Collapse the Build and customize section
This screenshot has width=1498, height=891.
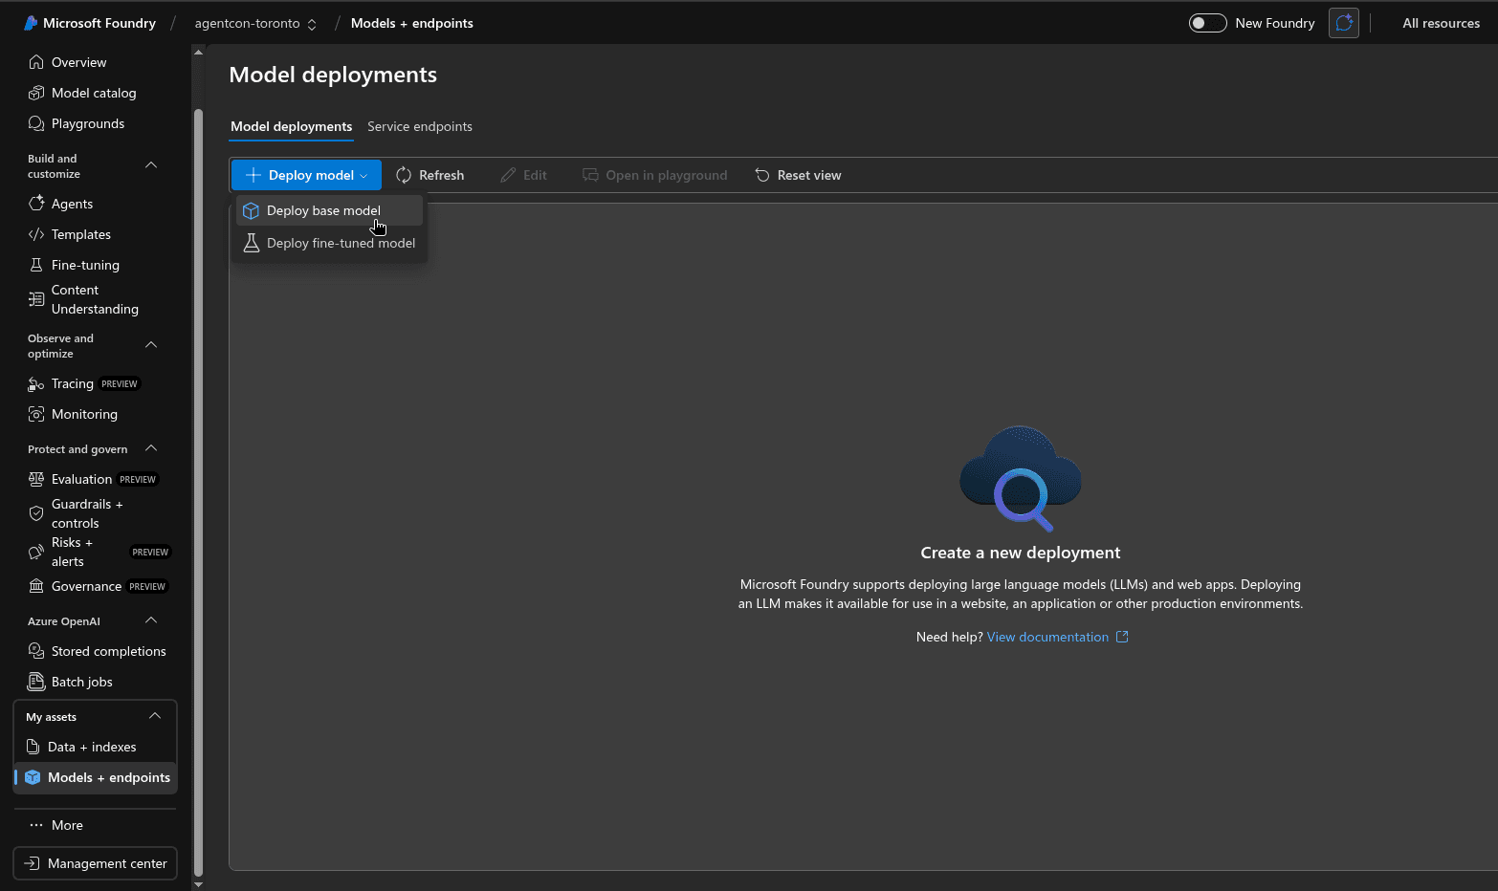tap(150, 163)
